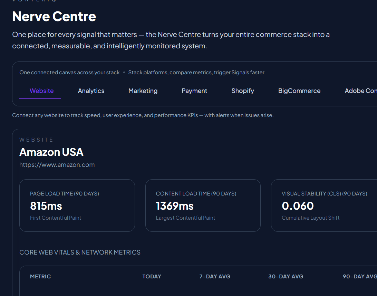Select the Visual Stability (CLS) card
Image resolution: width=377 pixels, height=296 pixels.
[324, 206]
